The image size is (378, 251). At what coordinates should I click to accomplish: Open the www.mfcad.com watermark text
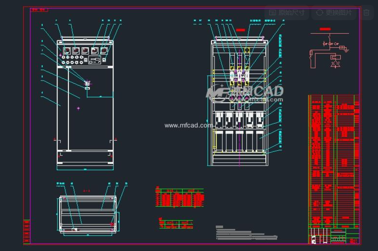188,125
